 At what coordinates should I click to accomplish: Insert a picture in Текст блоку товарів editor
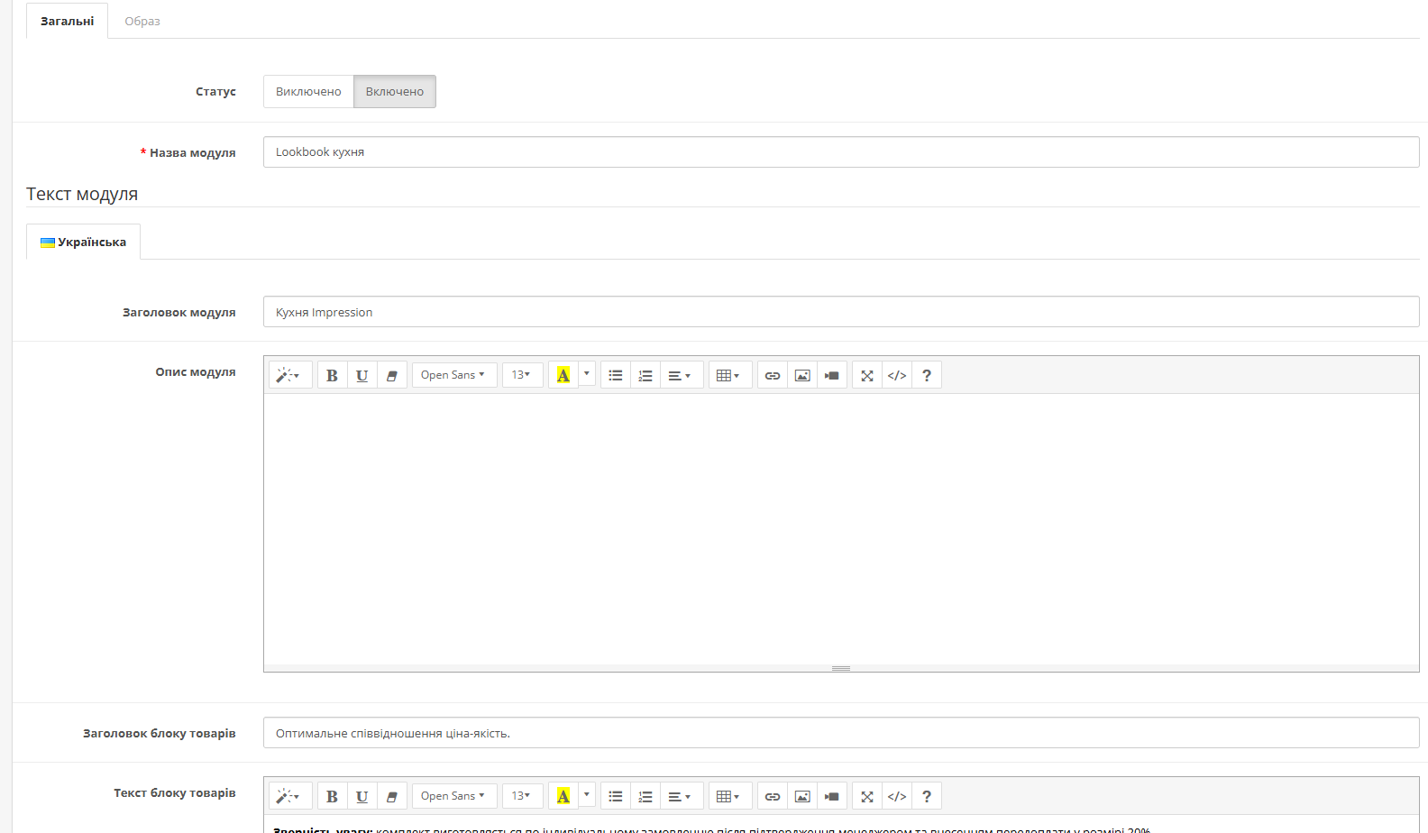(x=802, y=796)
